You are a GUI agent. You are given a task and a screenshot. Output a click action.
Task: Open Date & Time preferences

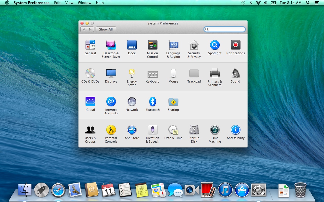[173, 132]
